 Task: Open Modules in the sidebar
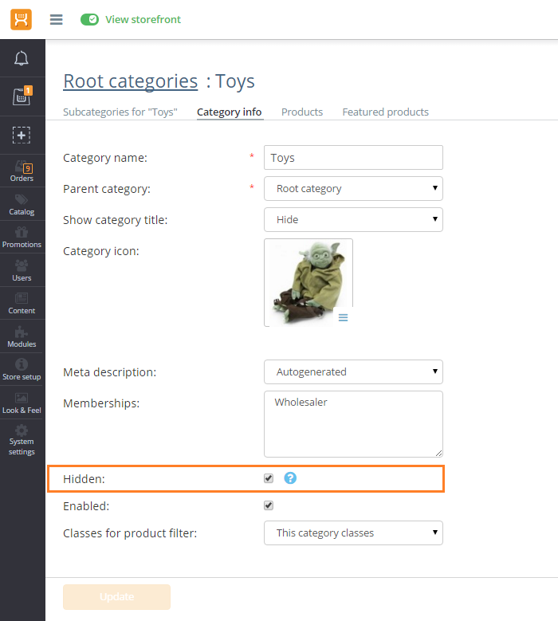click(22, 336)
